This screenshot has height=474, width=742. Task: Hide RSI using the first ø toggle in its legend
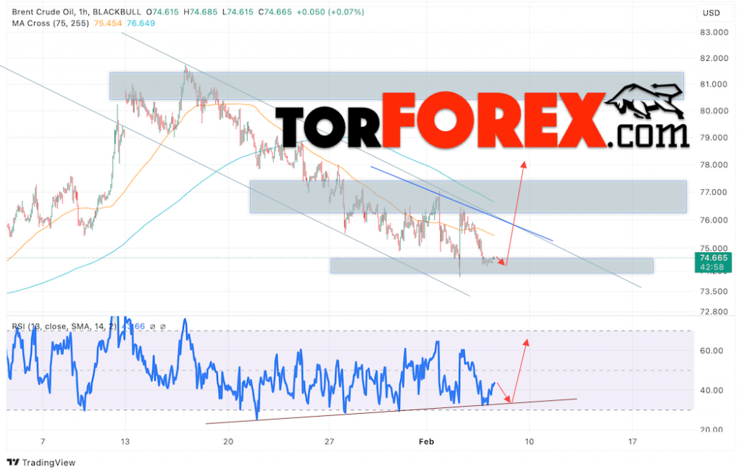point(152,327)
